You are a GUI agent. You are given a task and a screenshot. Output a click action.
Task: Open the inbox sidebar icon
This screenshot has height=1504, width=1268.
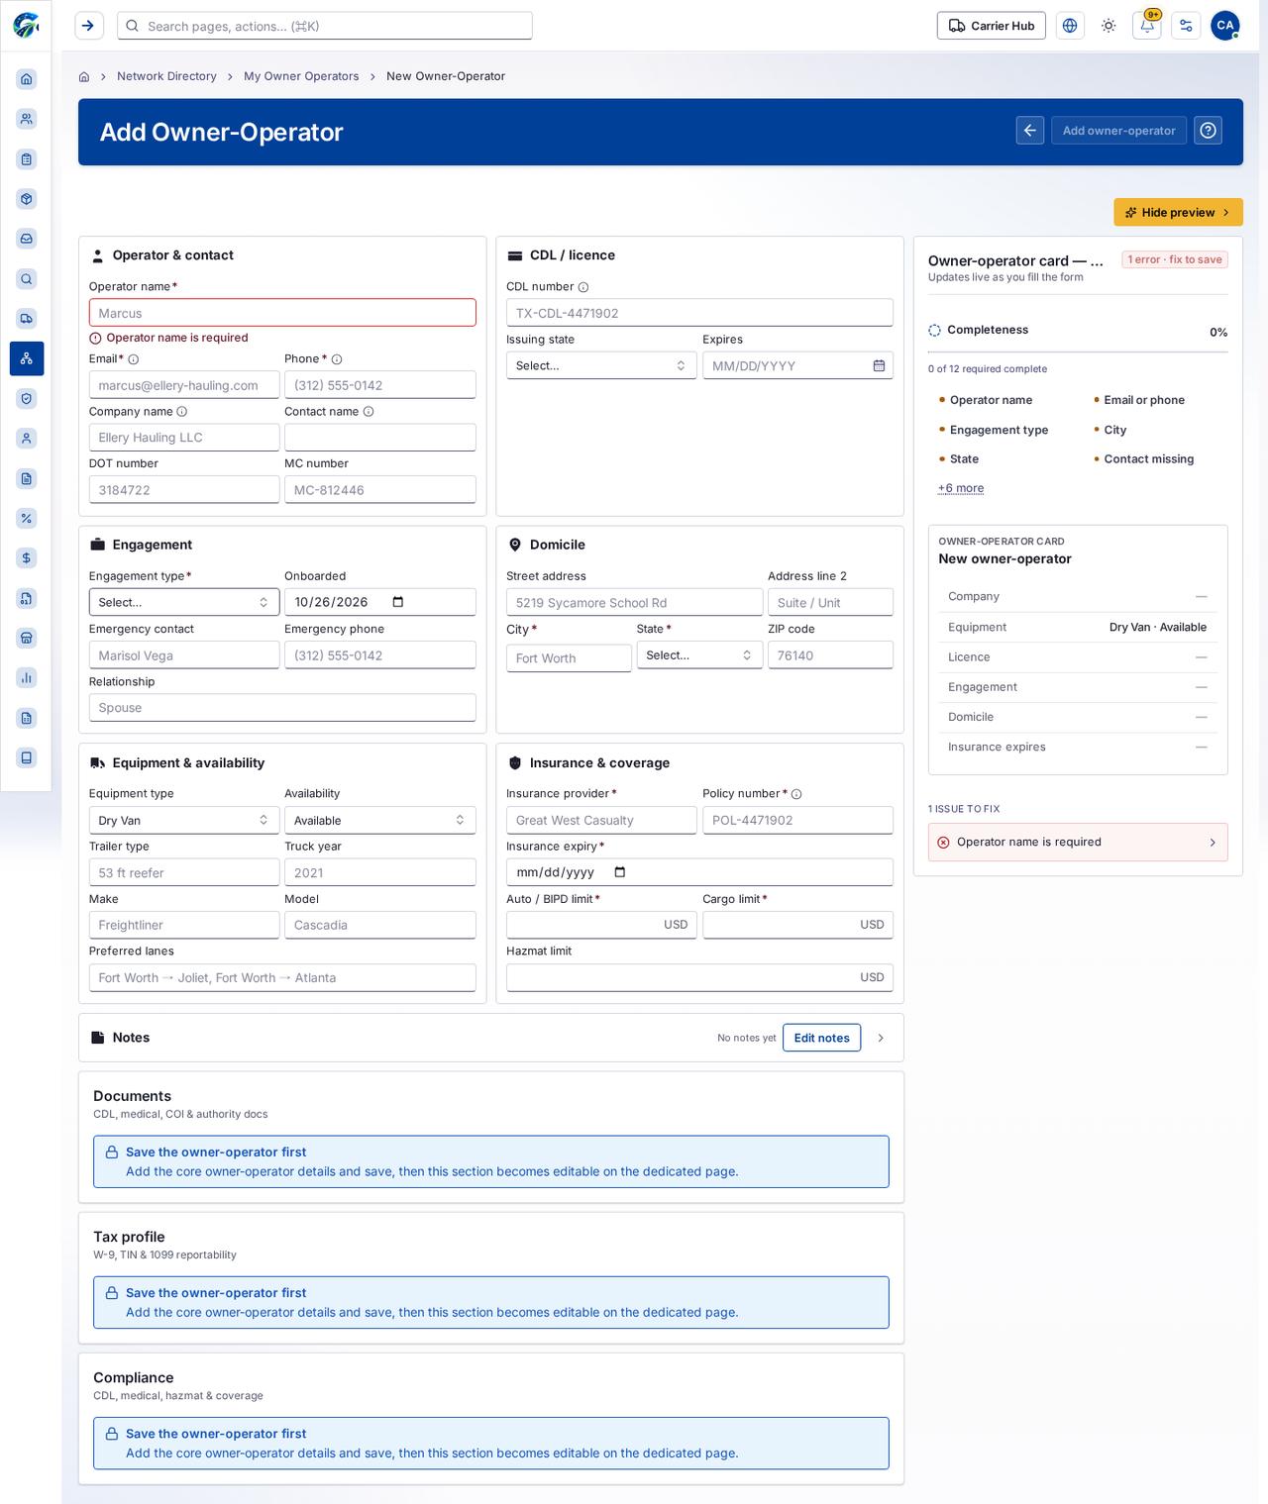tap(27, 239)
